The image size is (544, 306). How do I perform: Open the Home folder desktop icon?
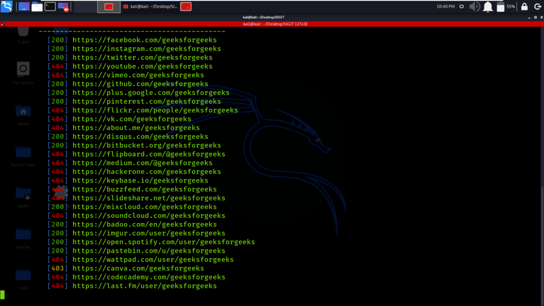point(23,115)
